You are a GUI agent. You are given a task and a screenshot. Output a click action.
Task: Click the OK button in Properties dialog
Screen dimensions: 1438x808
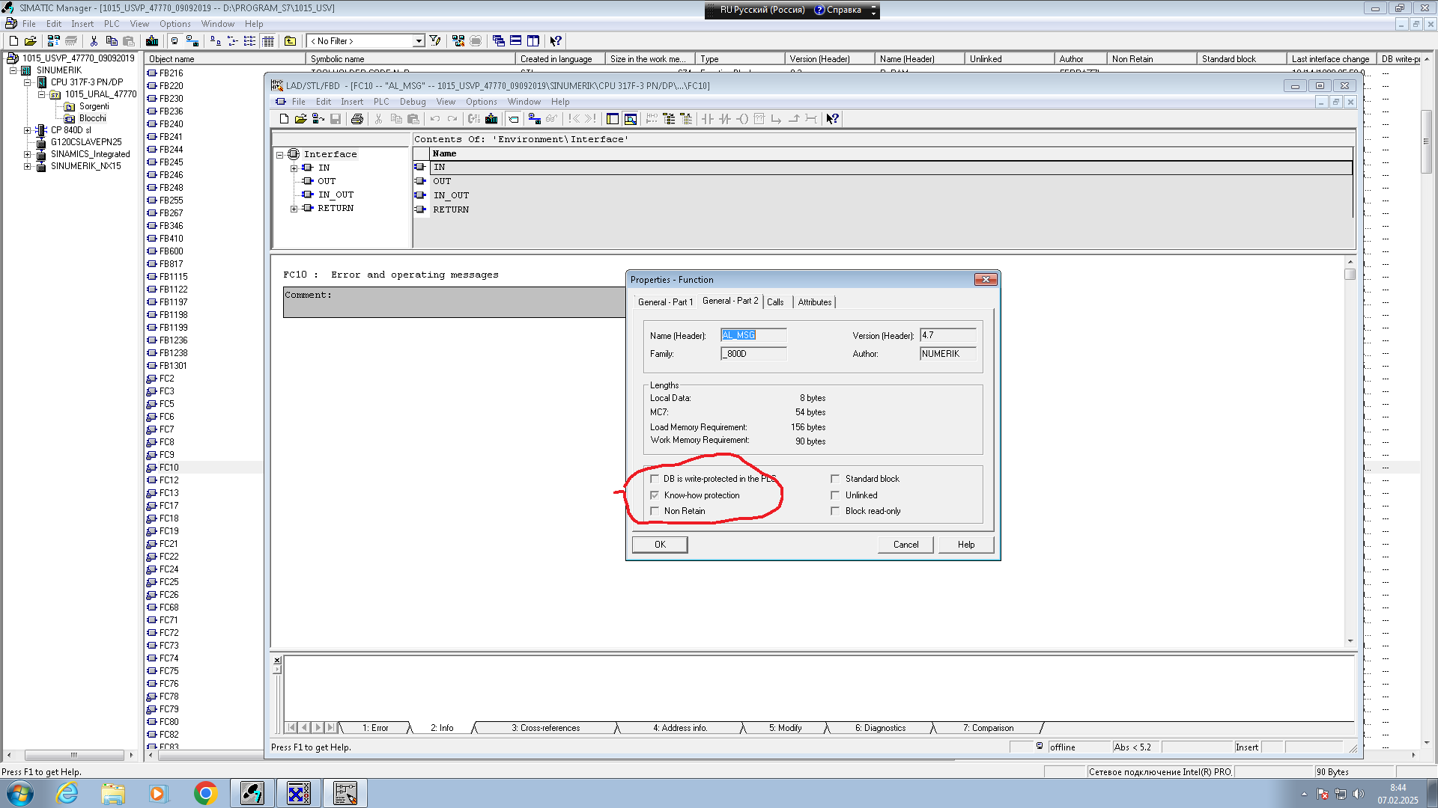pos(660,545)
